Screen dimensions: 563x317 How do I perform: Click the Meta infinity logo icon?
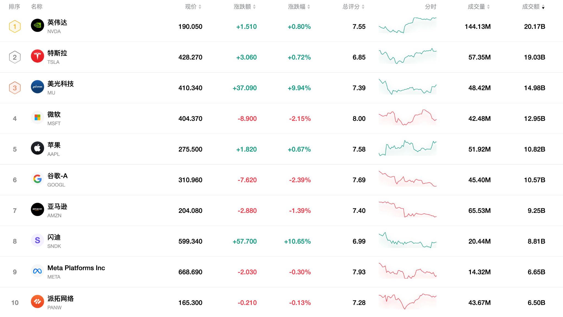click(x=37, y=271)
